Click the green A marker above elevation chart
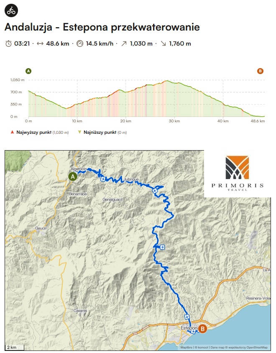Screen dimensions: 276x353 (x=28, y=71)
